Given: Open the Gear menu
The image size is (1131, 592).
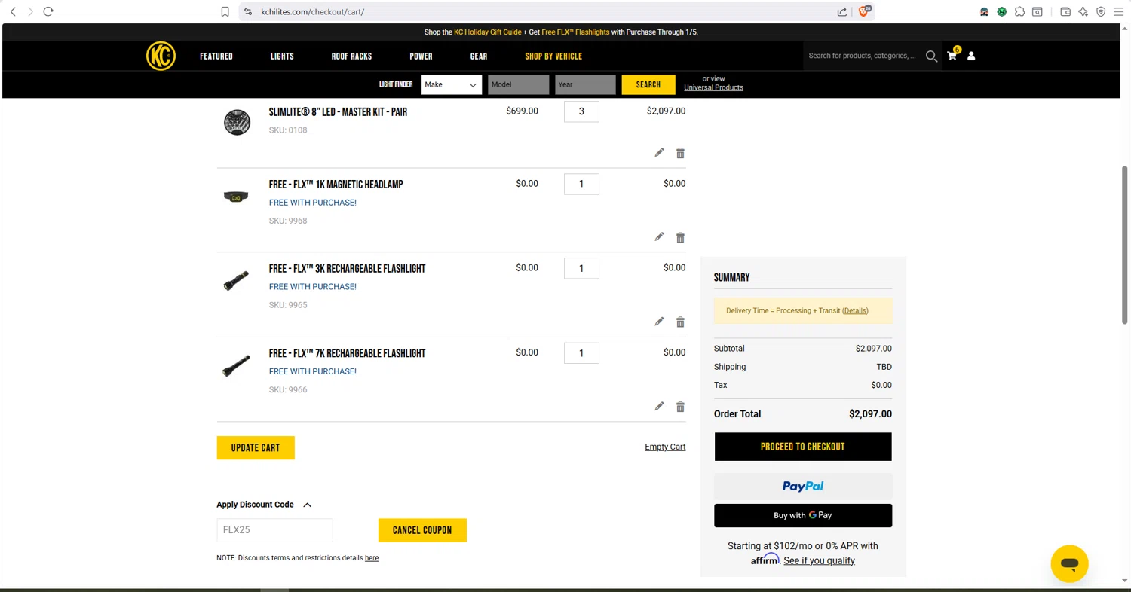Looking at the screenshot, I should [479, 56].
